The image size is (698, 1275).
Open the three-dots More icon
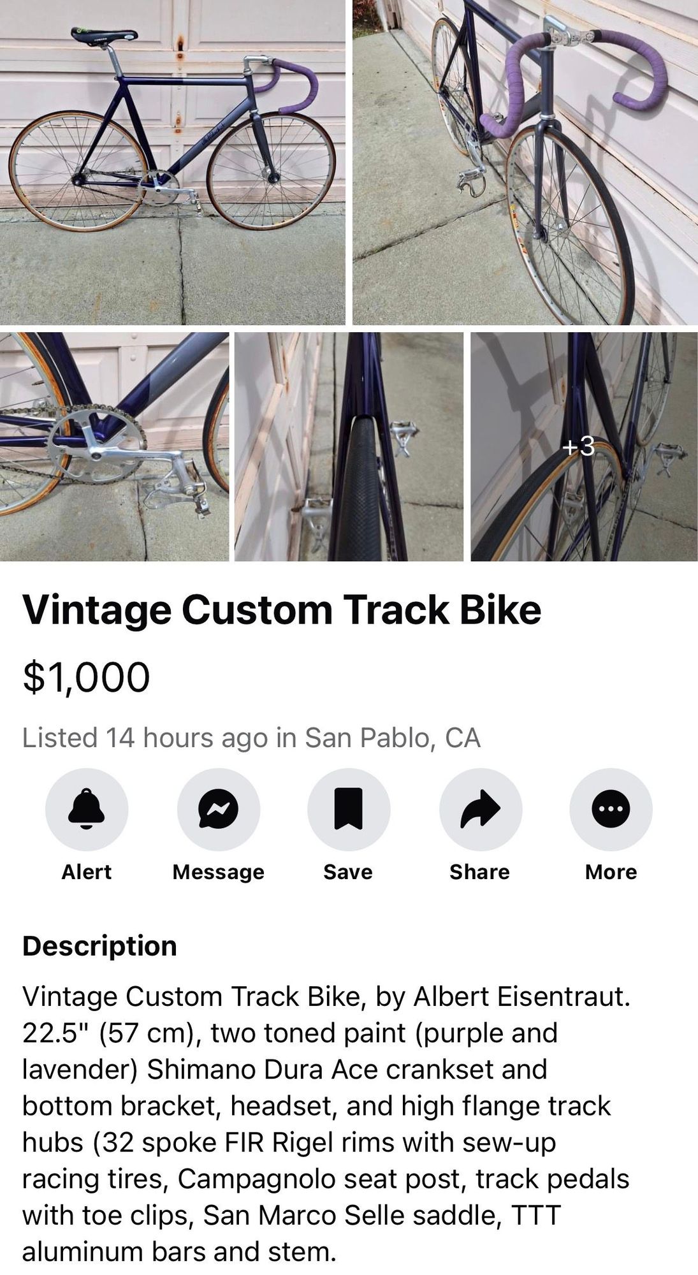[x=611, y=810]
